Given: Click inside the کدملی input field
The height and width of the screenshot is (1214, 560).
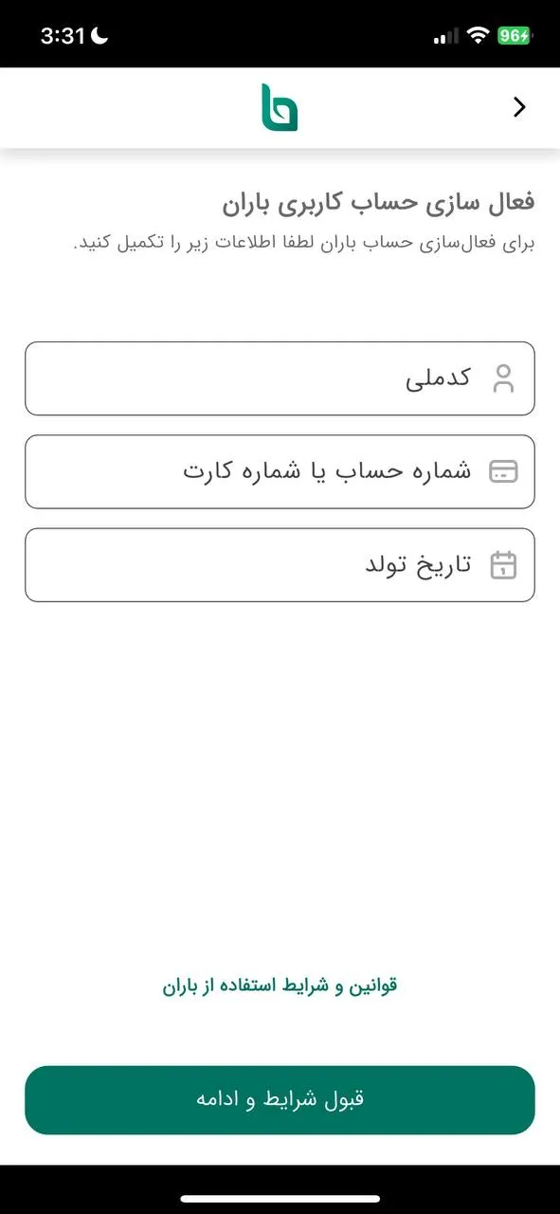Looking at the screenshot, I should click(280, 378).
